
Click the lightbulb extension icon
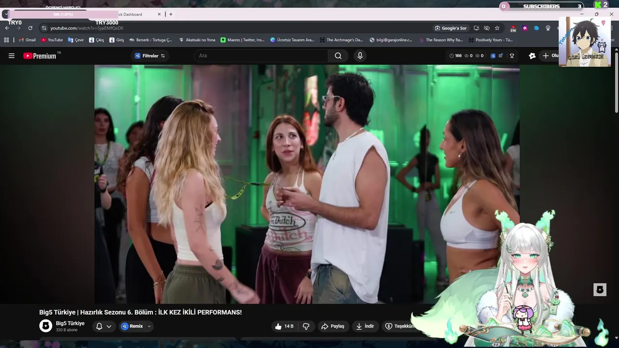pyautogui.click(x=548, y=28)
